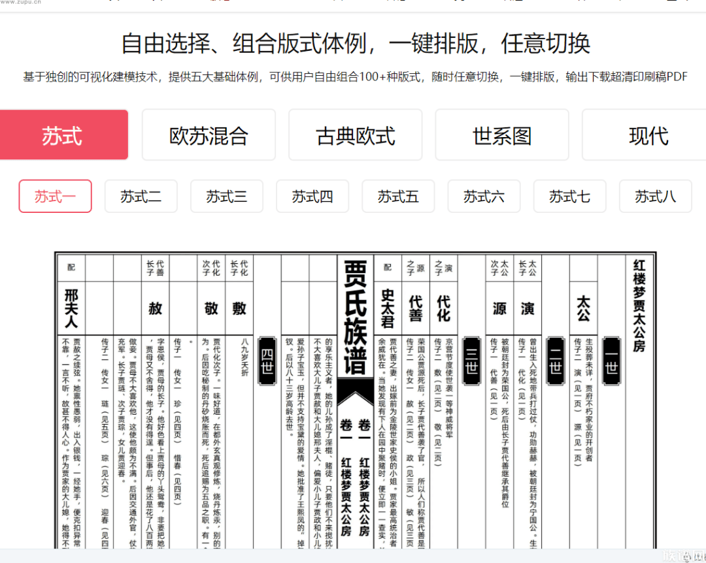Screen dimensions: 706x563
Task: View the 现代 style category
Action: point(647,135)
